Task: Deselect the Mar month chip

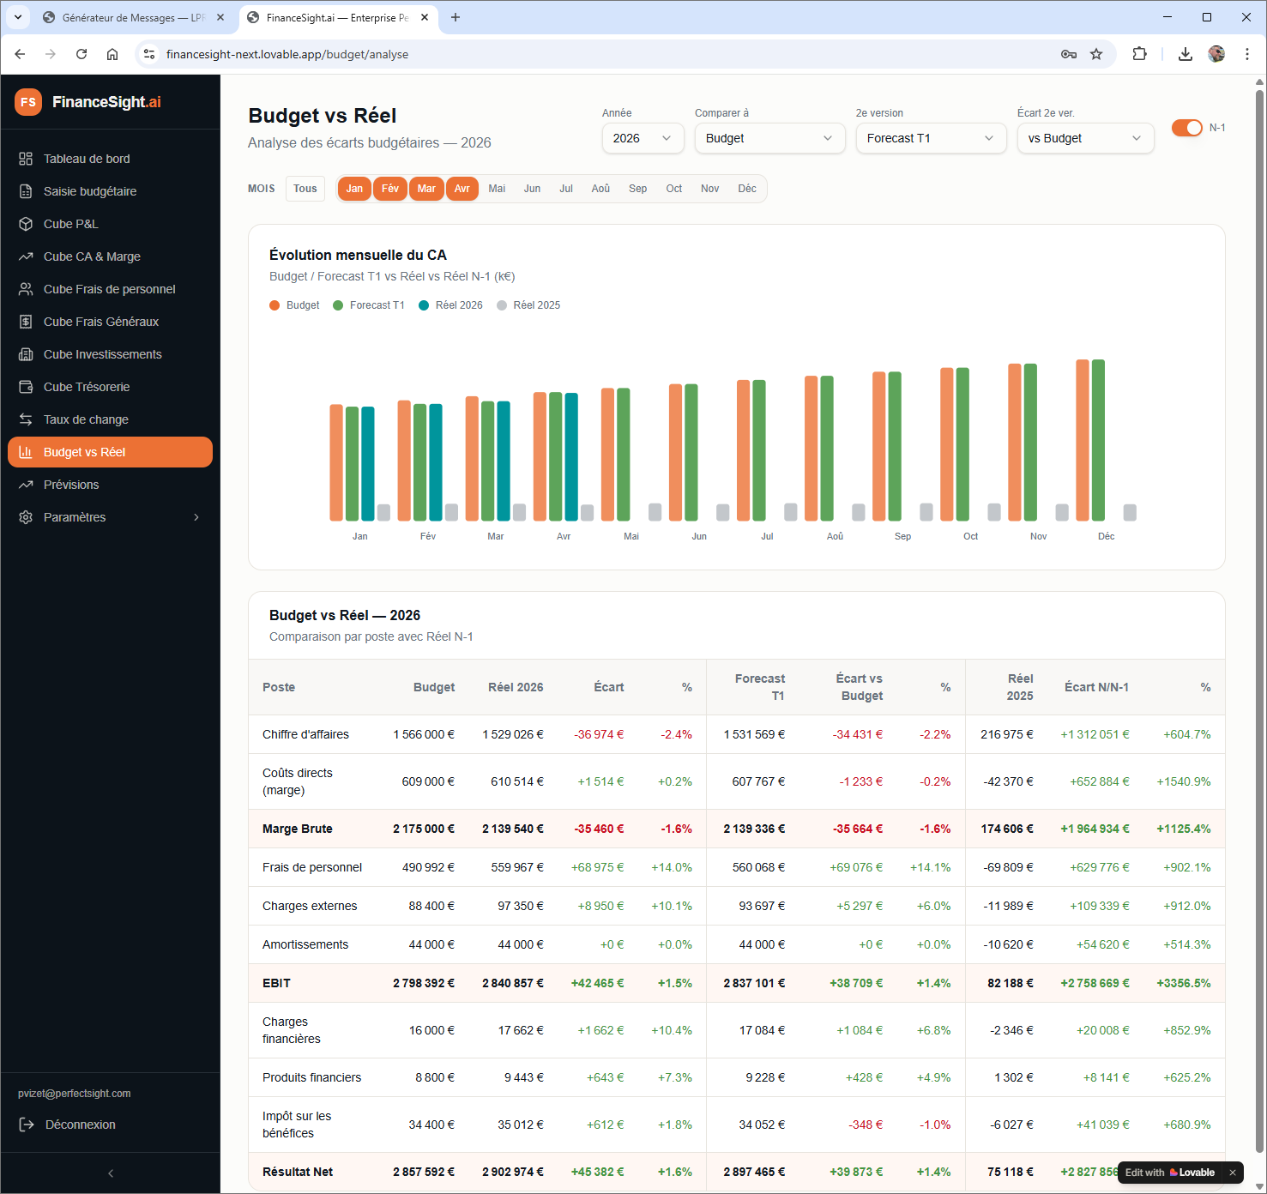Action: [426, 189]
